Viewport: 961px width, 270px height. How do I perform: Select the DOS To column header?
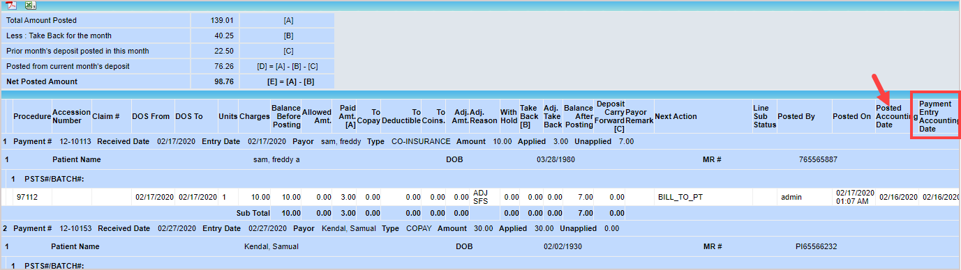tap(189, 116)
